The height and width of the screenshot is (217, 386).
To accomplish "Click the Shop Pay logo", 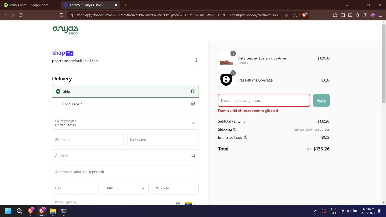I will [x=63, y=53].
